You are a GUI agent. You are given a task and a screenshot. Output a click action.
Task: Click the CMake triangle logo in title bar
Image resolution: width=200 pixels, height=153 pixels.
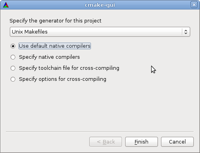6,5
